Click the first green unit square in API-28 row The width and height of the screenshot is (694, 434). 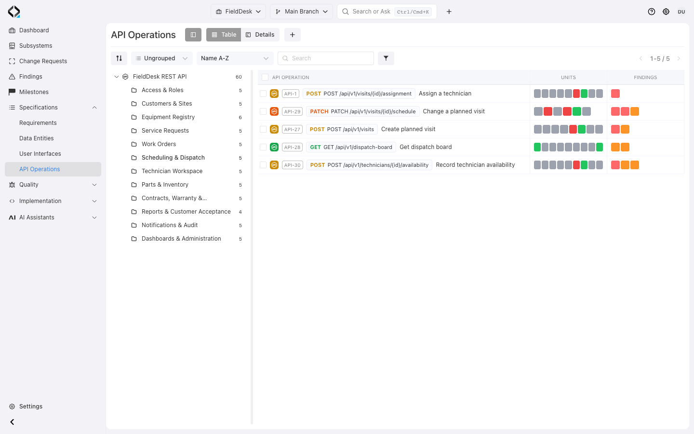point(537,147)
